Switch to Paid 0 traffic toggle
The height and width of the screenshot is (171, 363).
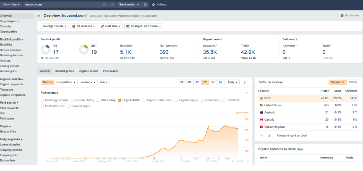coord(353,82)
